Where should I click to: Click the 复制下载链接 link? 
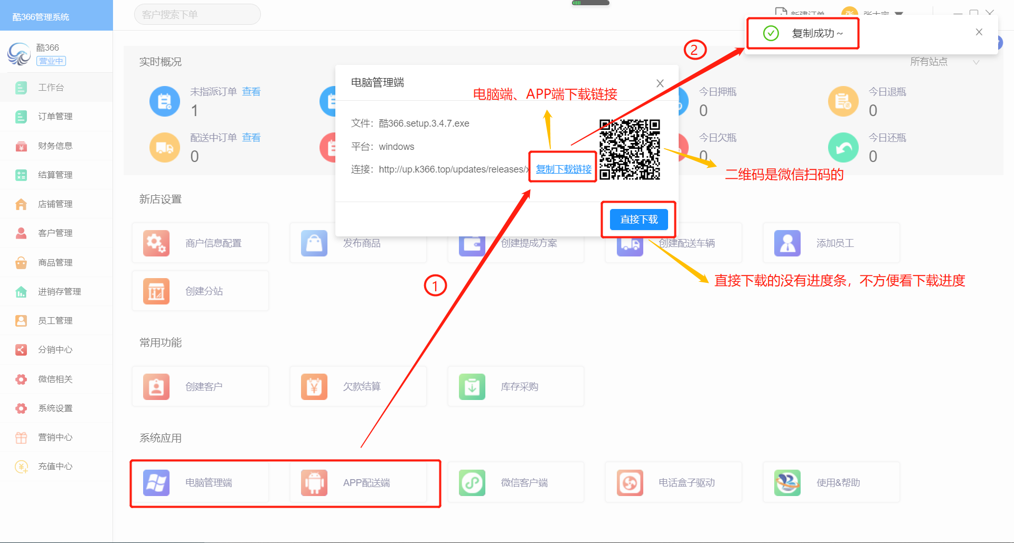[564, 169]
